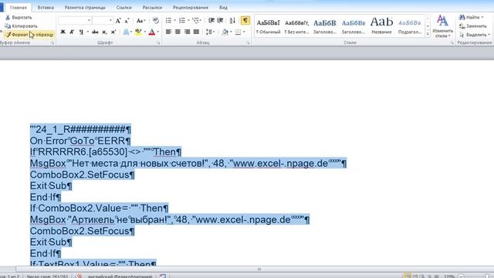Image resolution: width=494 pixels, height=278 pixels.
Task: Open the Выделить (Select) dropdown
Action: pyautogui.click(x=475, y=35)
